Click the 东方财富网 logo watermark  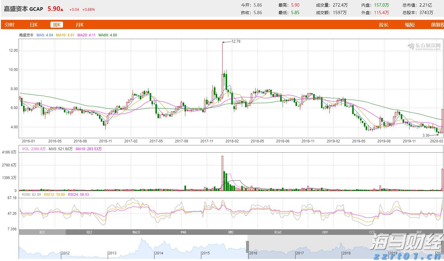(424, 46)
